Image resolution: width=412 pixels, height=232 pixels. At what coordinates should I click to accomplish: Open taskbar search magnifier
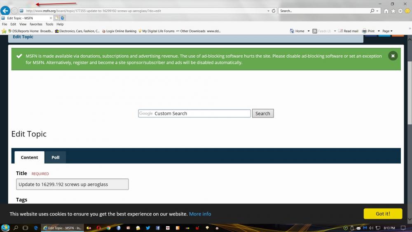tap(16, 228)
